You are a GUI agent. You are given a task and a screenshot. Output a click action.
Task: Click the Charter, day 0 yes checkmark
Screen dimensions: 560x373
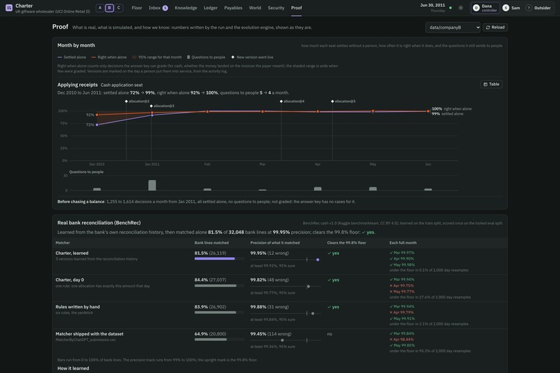coord(333,280)
